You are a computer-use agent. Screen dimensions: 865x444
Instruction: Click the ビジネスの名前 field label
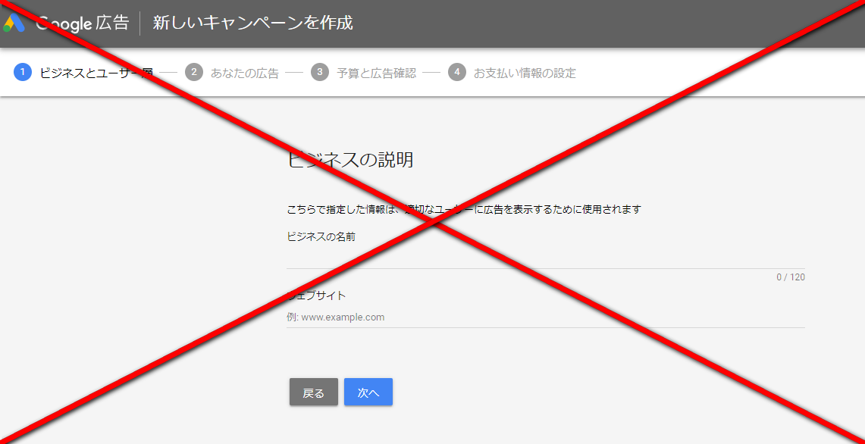pyautogui.click(x=321, y=236)
